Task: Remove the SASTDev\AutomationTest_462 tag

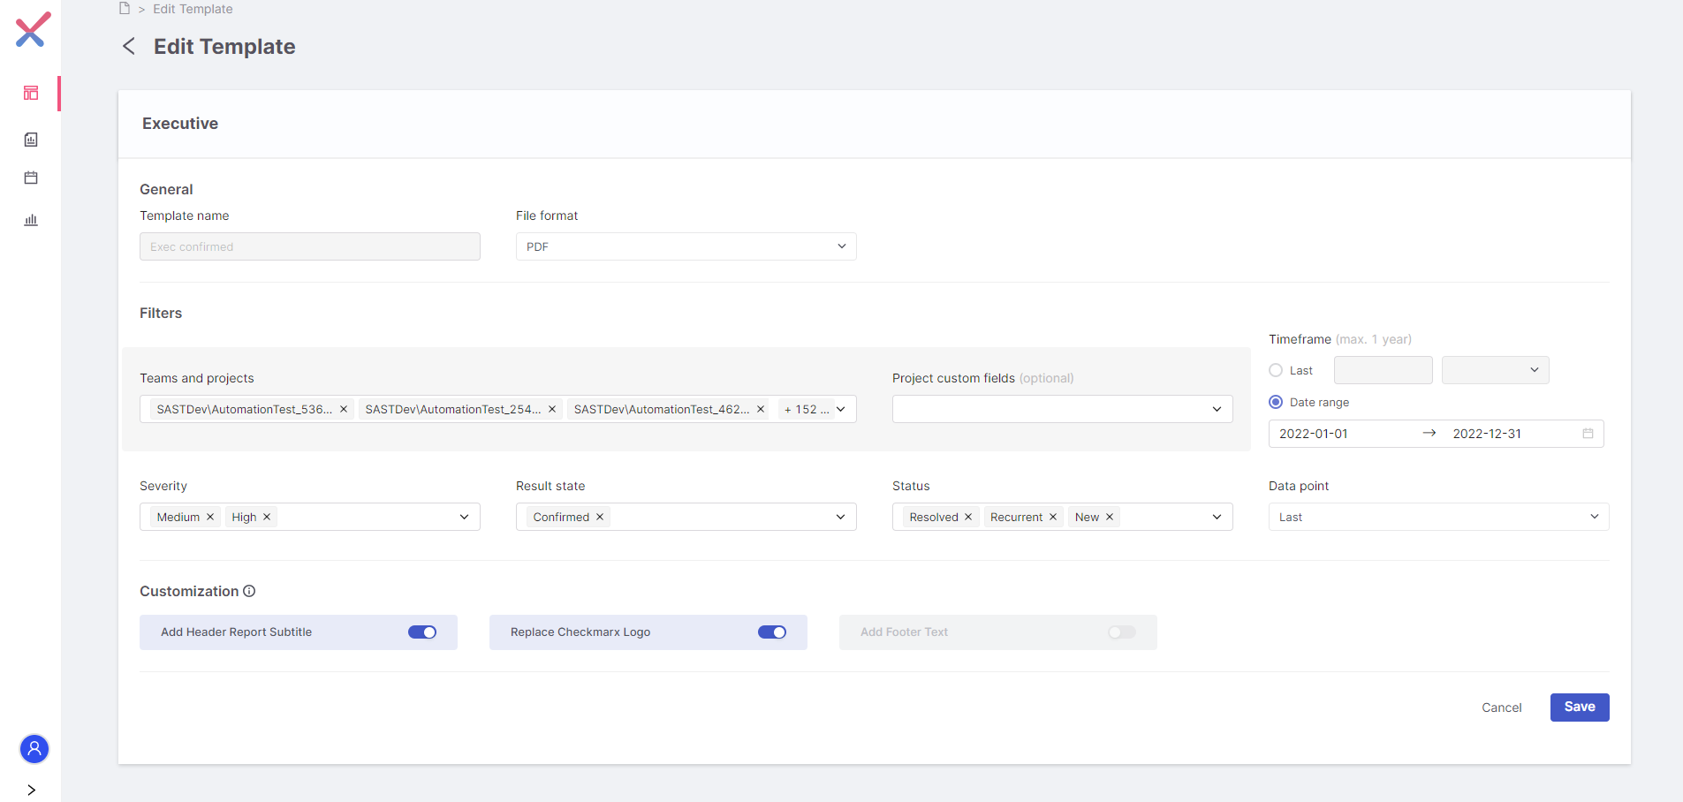Action: click(x=761, y=409)
